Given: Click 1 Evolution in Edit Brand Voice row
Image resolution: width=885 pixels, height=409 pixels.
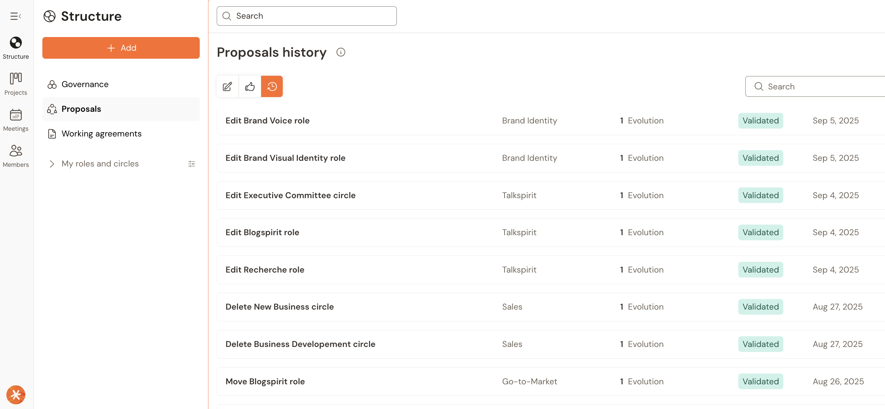Looking at the screenshot, I should point(642,121).
